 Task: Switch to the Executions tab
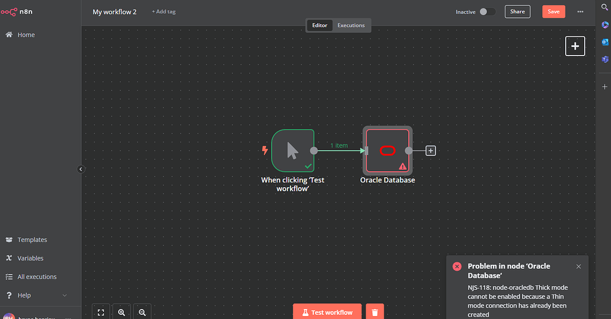coord(351,25)
